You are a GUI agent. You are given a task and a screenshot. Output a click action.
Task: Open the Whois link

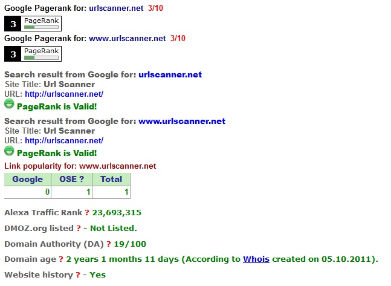pyautogui.click(x=256, y=259)
